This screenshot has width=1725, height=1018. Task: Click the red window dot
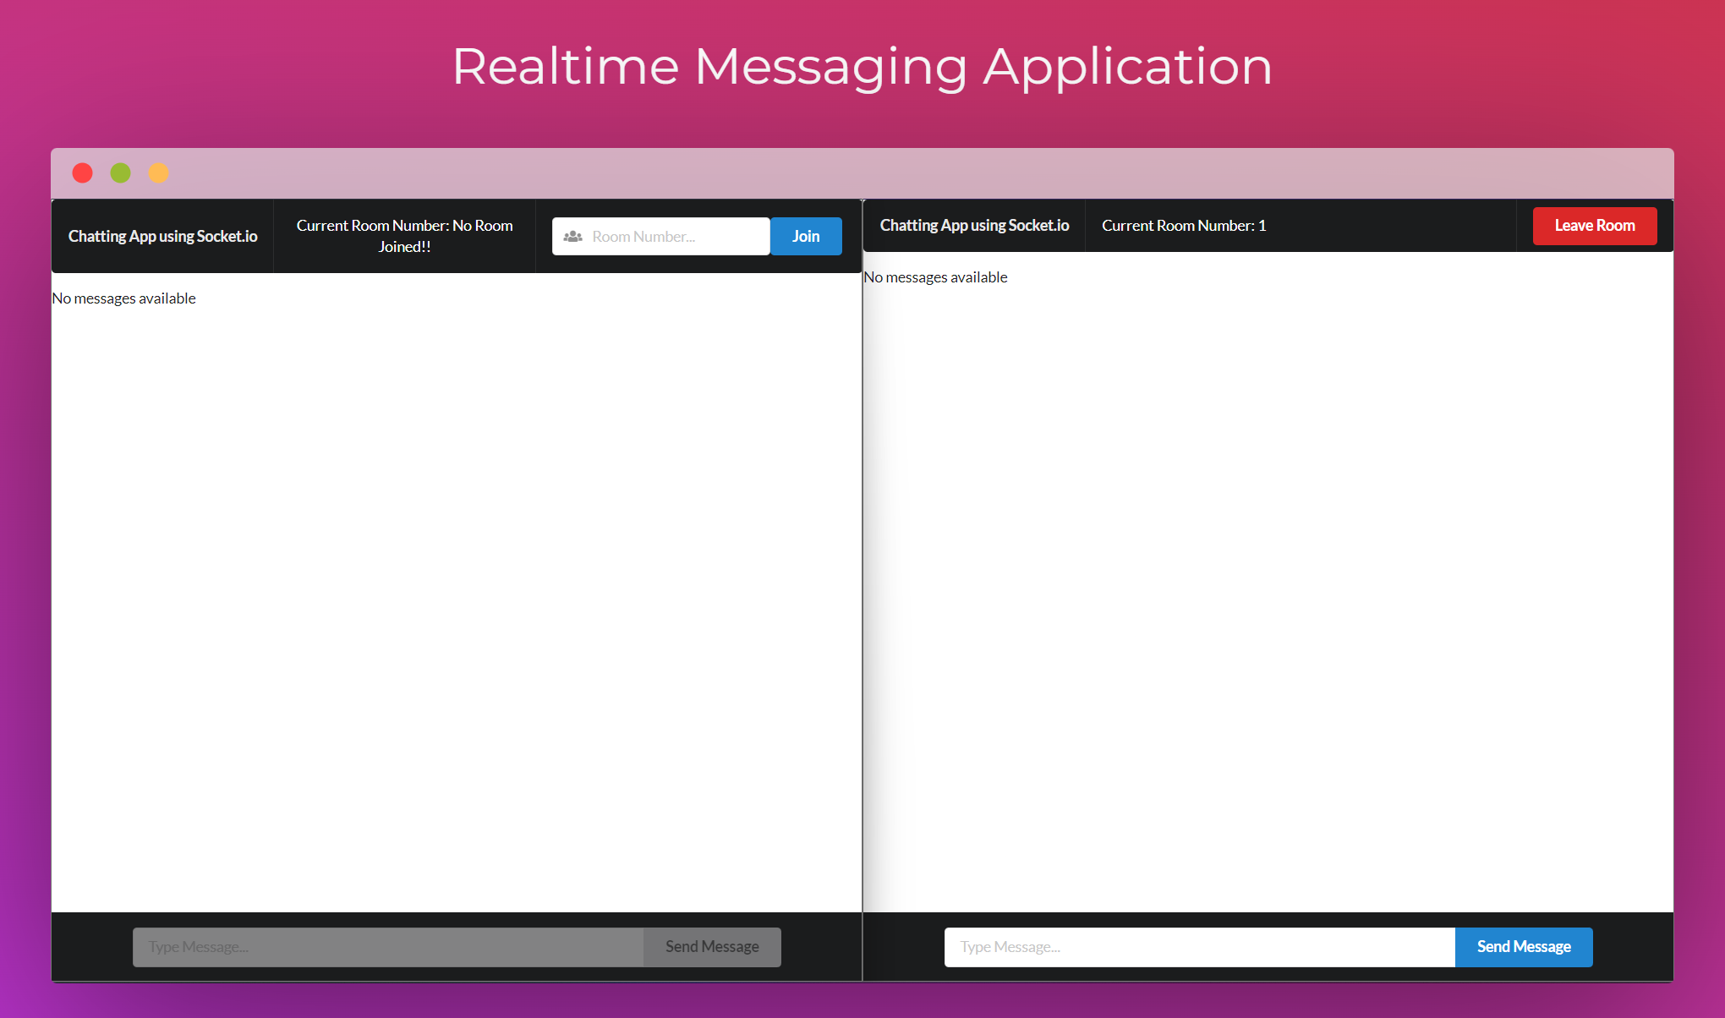point(83,173)
